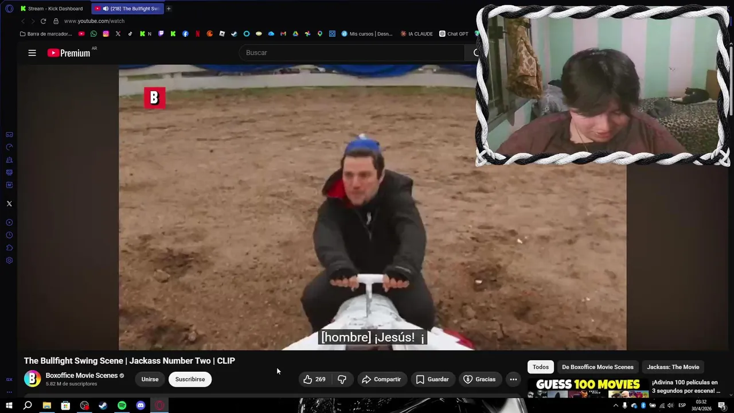This screenshot has width=734, height=413.
Task: Open the Opera GX menu logo
Action: click(x=9, y=9)
